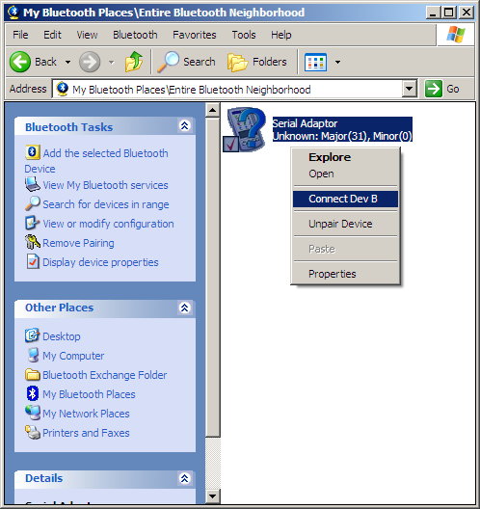Open the Views dropdown arrow

click(x=337, y=62)
